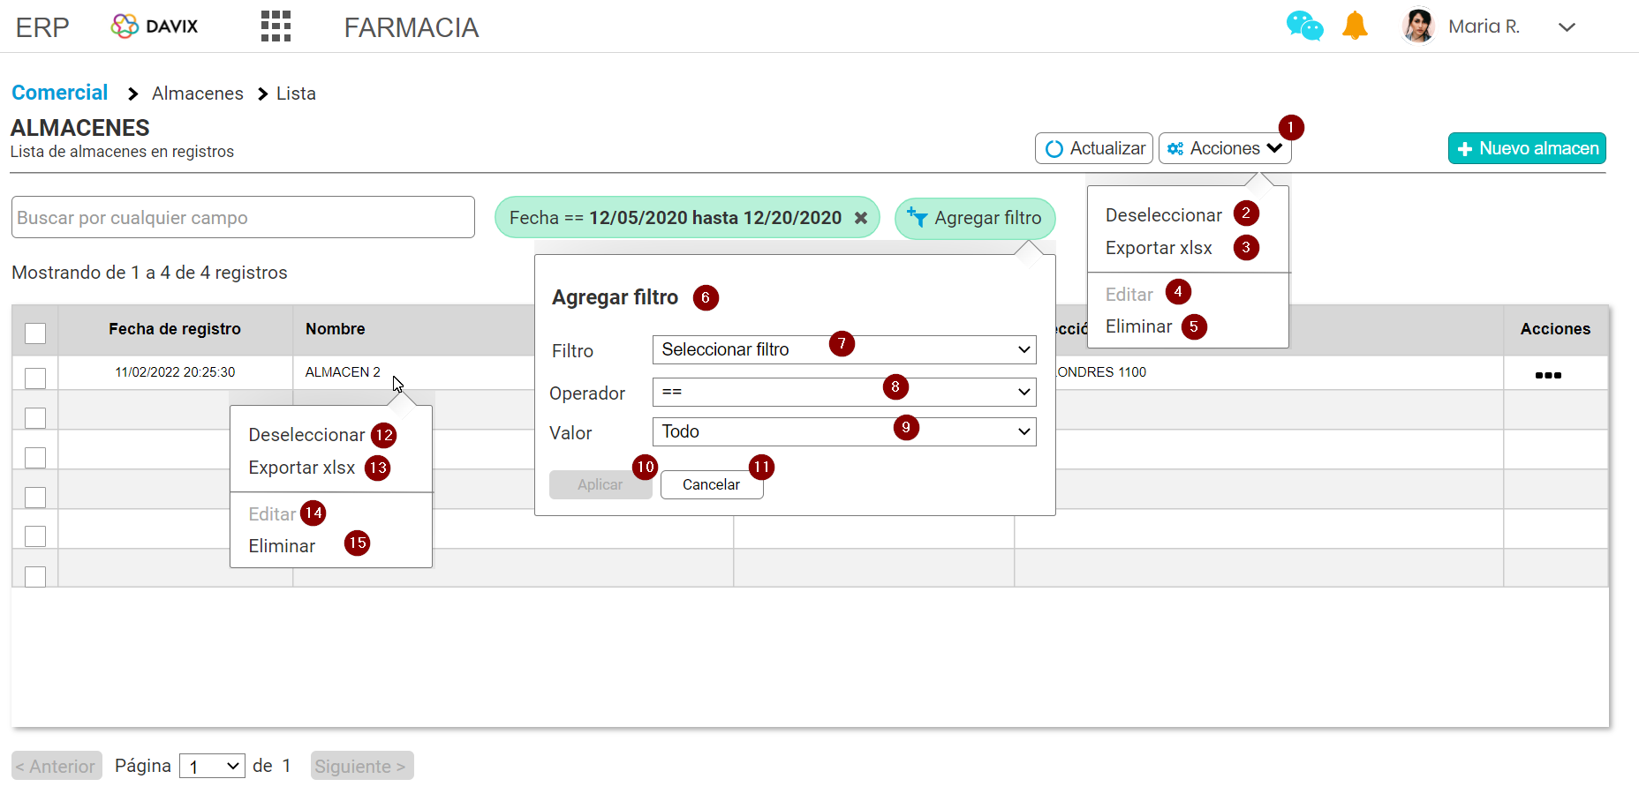Check the checkbox for the ALMACEN 2 row

tap(34, 378)
